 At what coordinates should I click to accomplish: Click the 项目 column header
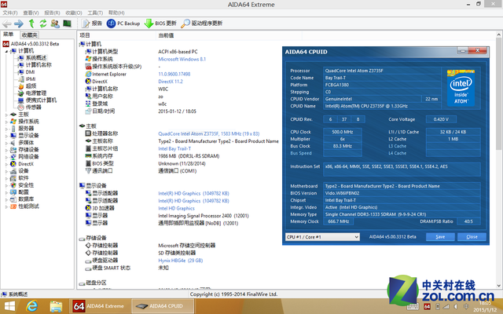pos(117,35)
